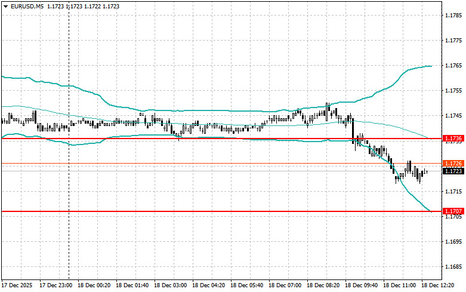
Task: Click the 18 Dec 09:40 time label
Action: (361, 285)
